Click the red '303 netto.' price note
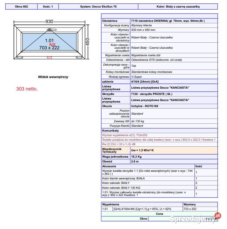The width and height of the screenshot is (227, 229). coord(27,89)
